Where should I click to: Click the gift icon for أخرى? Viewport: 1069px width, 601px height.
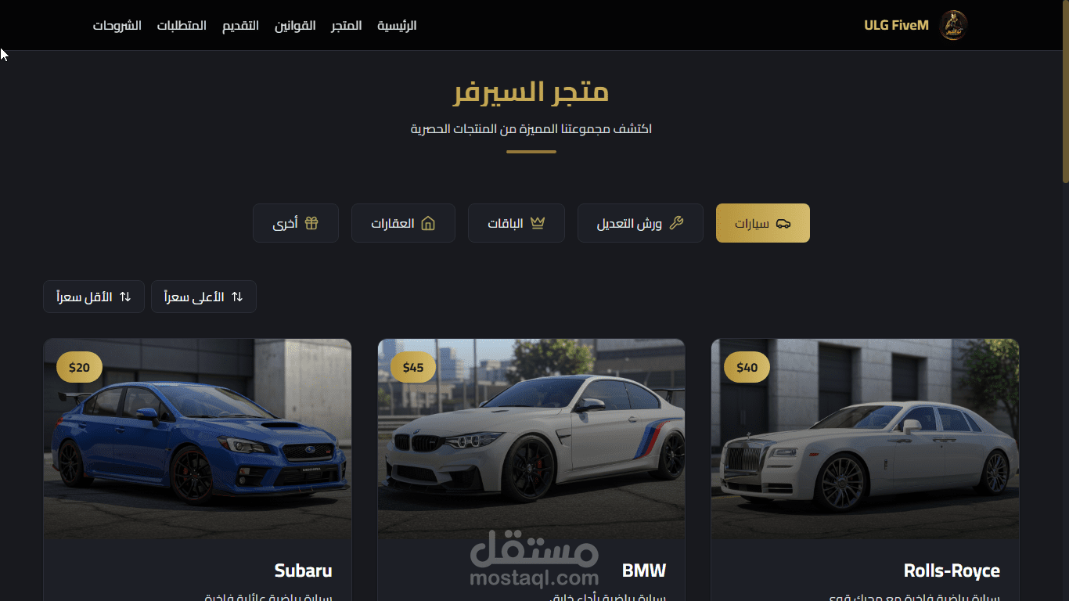tap(311, 224)
